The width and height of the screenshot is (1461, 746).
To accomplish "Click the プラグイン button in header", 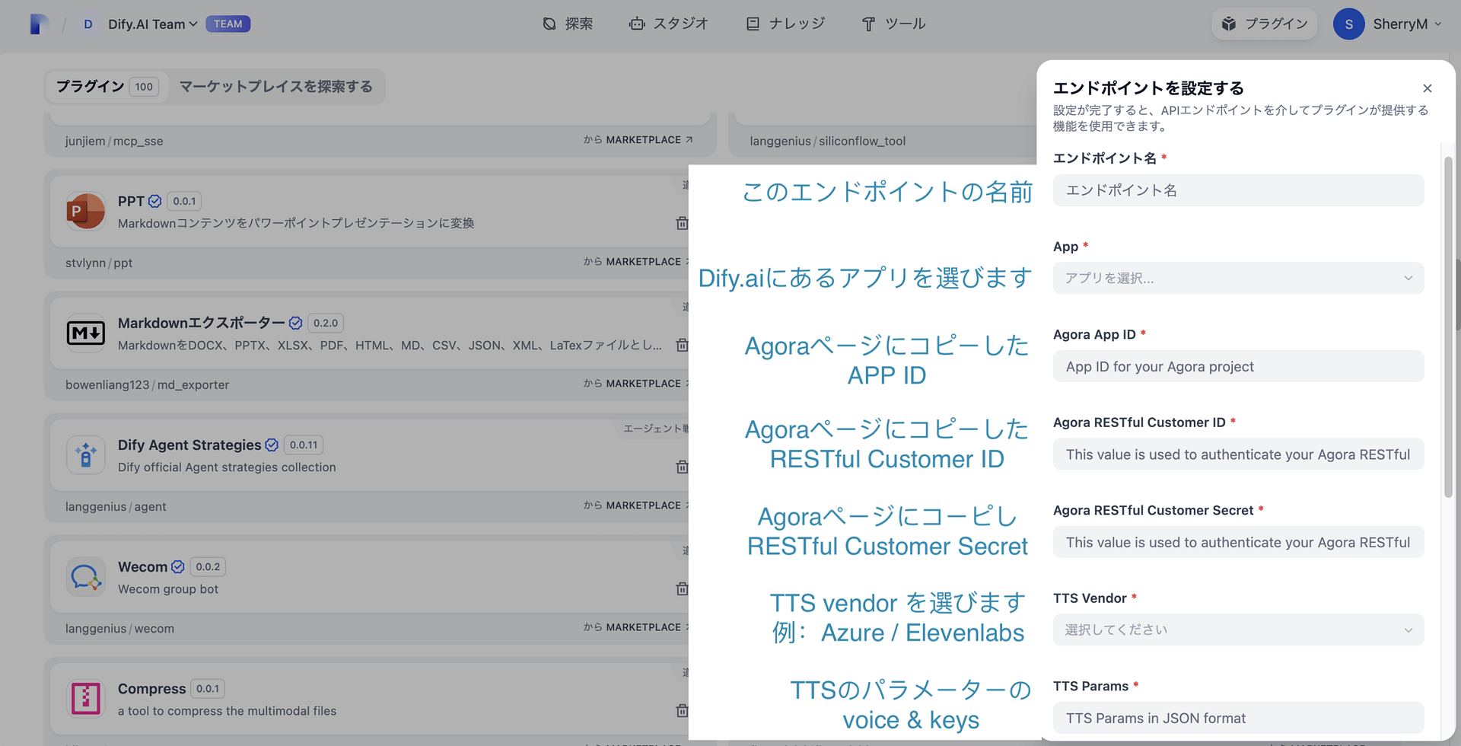I will 1264,24.
